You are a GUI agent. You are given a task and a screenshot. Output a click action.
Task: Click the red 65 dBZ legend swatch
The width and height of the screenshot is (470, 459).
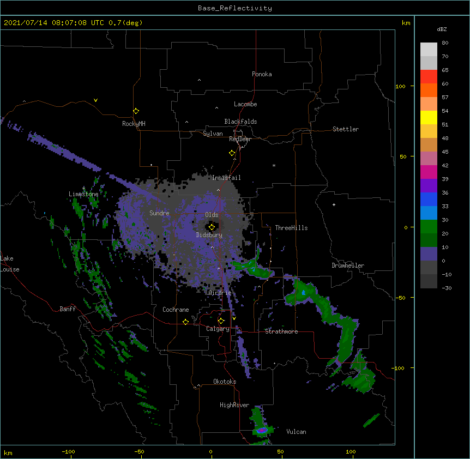429,77
